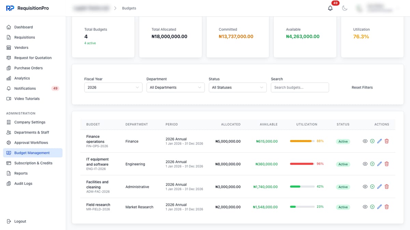410x230 pixels.
Task: Click plus icon for Facilities and cleaning
Action: pos(372,187)
